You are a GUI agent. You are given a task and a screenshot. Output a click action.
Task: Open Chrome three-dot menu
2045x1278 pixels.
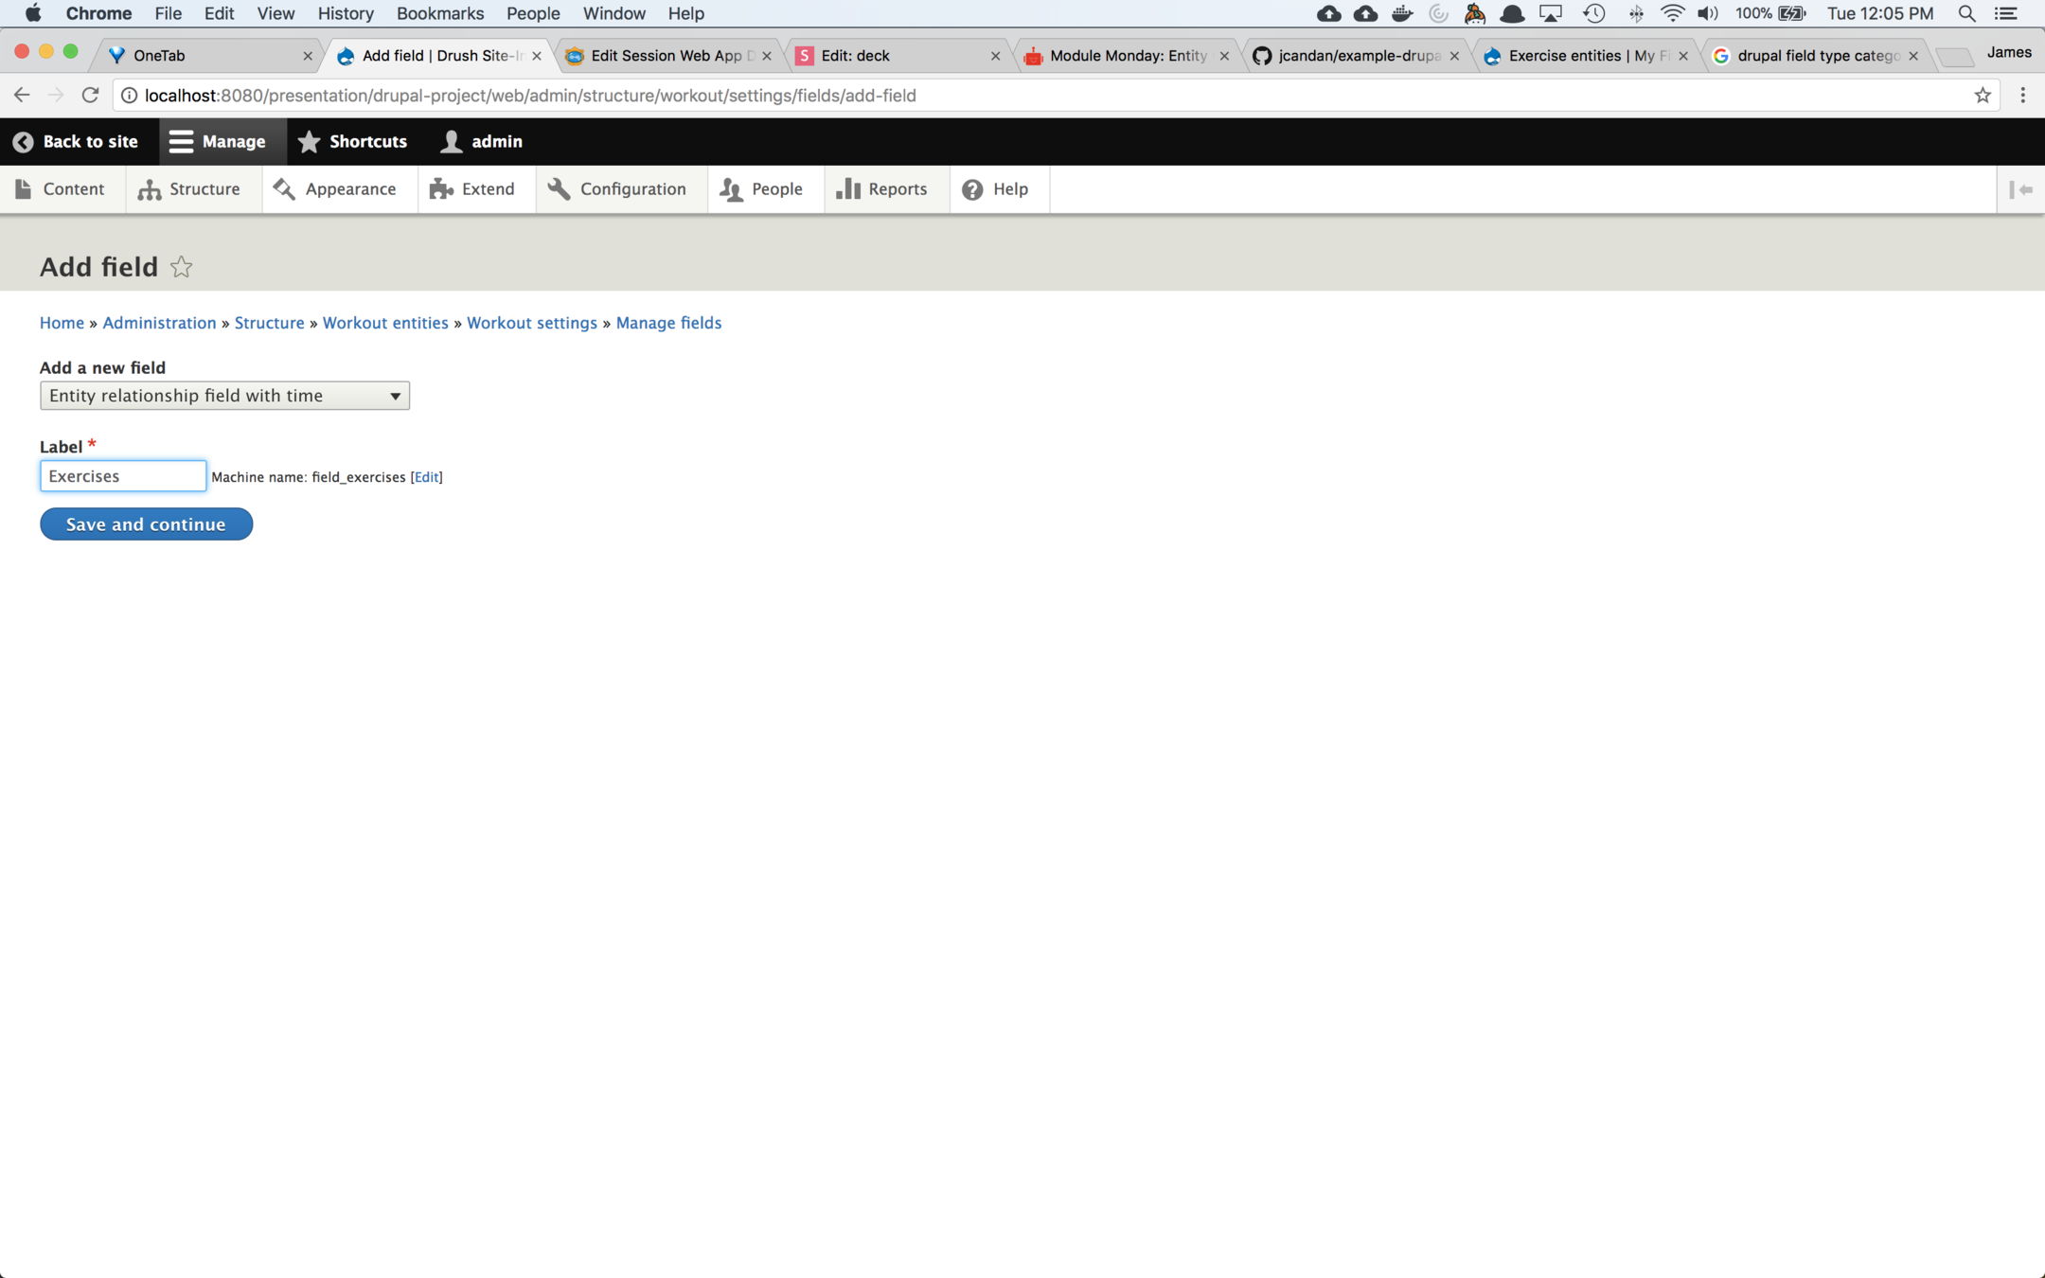click(2022, 95)
